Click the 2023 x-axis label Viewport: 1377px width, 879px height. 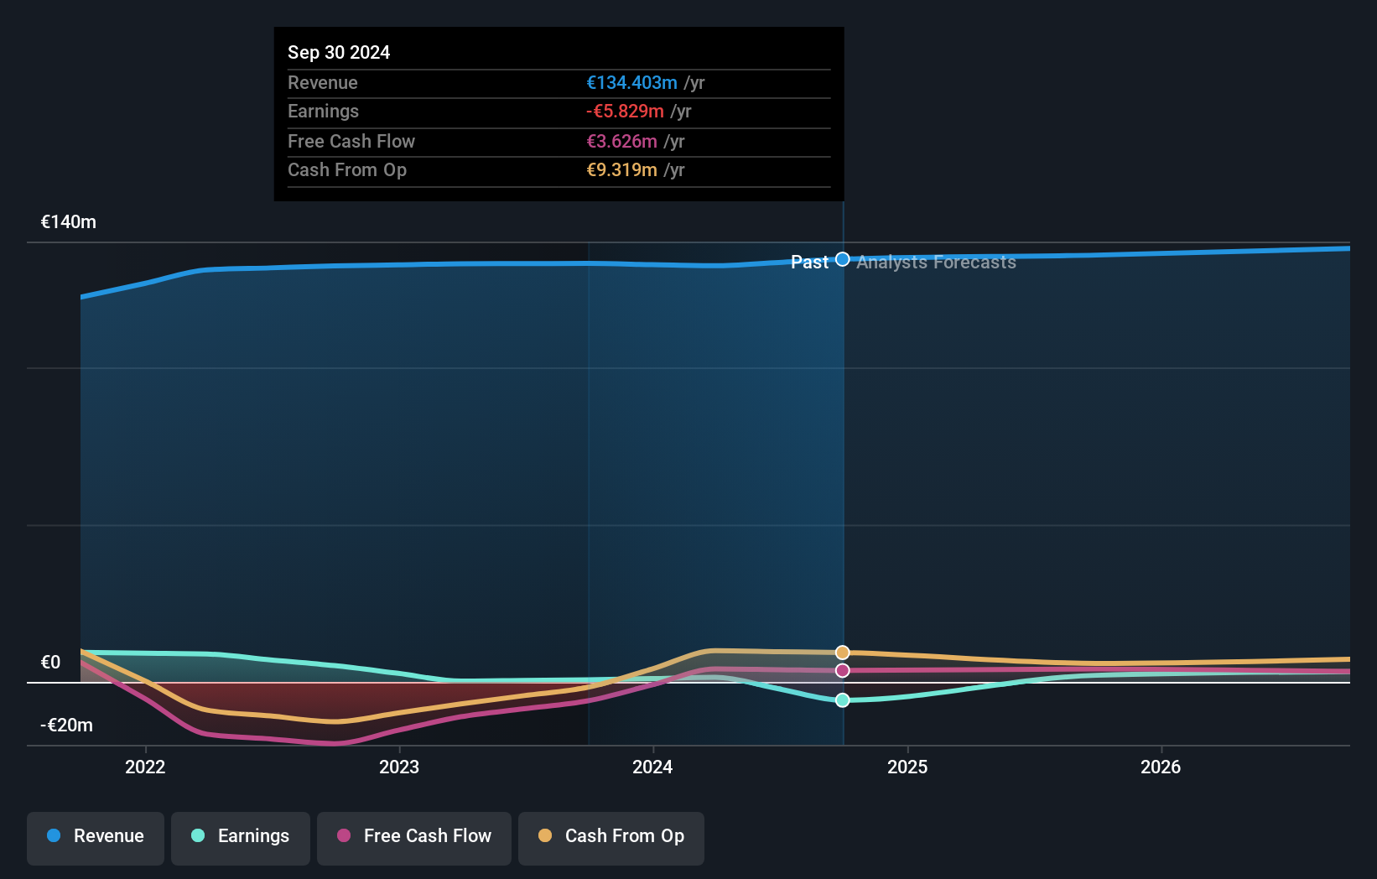coord(399,767)
